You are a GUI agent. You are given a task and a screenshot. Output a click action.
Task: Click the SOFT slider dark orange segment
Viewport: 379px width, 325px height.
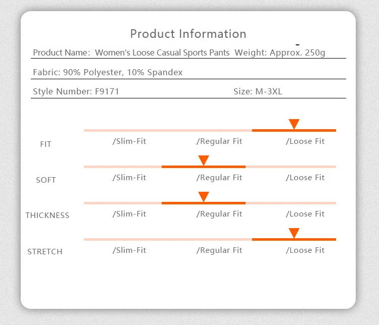tap(204, 167)
